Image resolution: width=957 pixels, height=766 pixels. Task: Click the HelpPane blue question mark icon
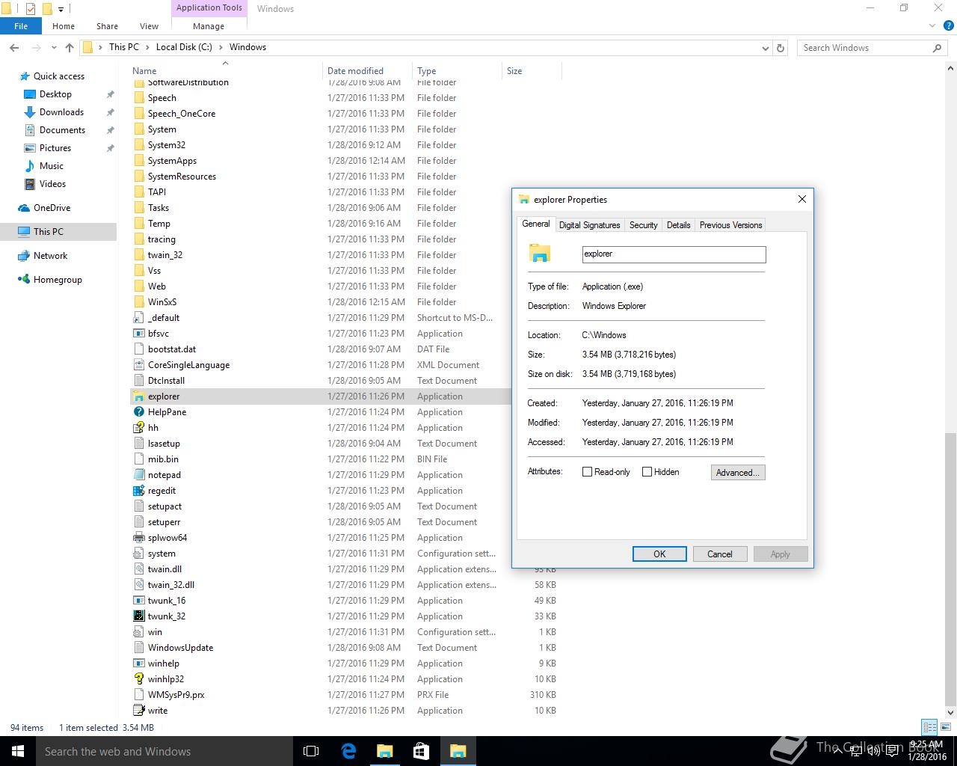pyautogui.click(x=138, y=412)
